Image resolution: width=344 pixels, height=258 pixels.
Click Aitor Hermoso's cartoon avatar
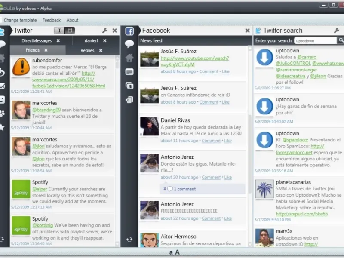[x=149, y=240]
